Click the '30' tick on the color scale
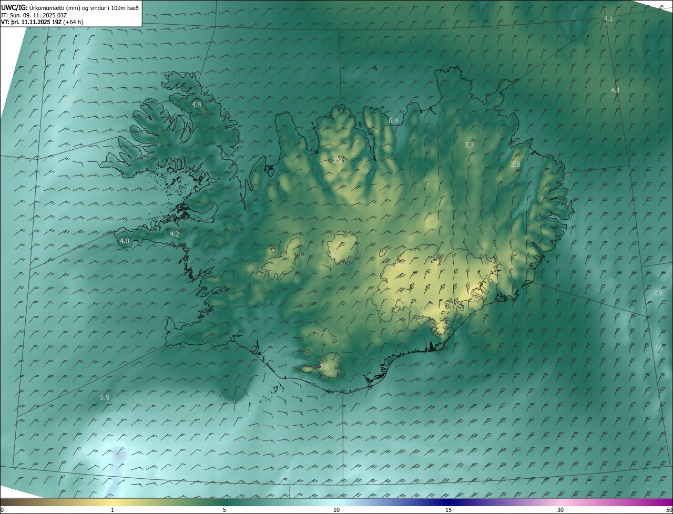 (560, 510)
